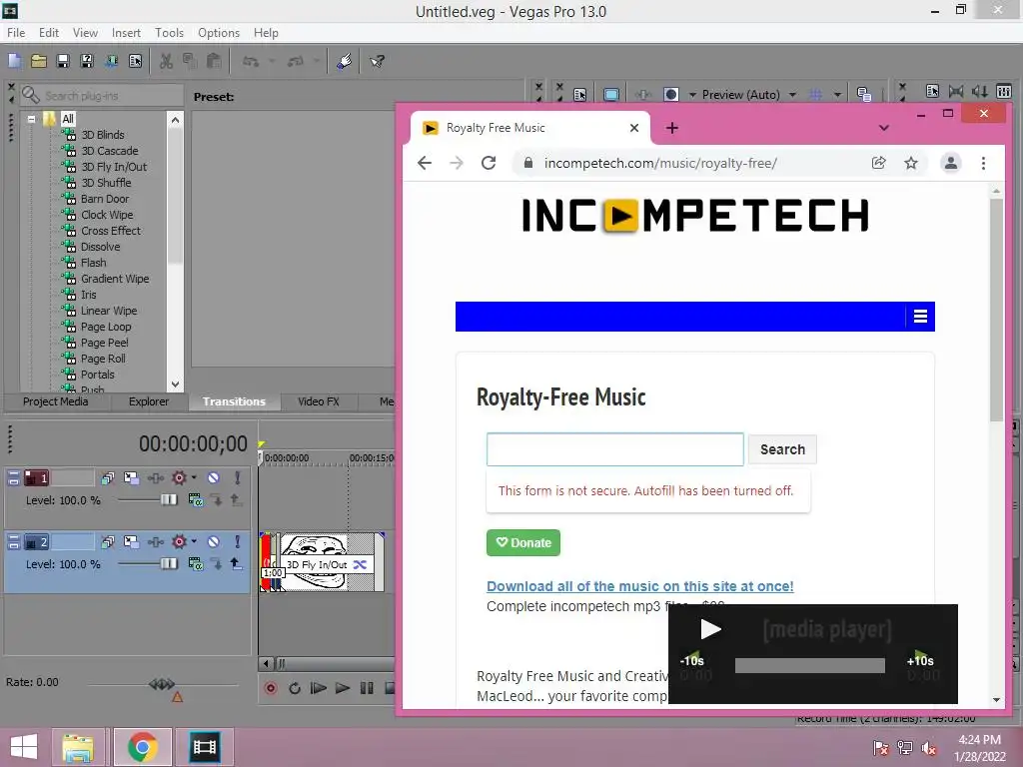The image size is (1023, 767).
Task: Click the Save disk icon in Vegas toolbar
Action: 63,61
